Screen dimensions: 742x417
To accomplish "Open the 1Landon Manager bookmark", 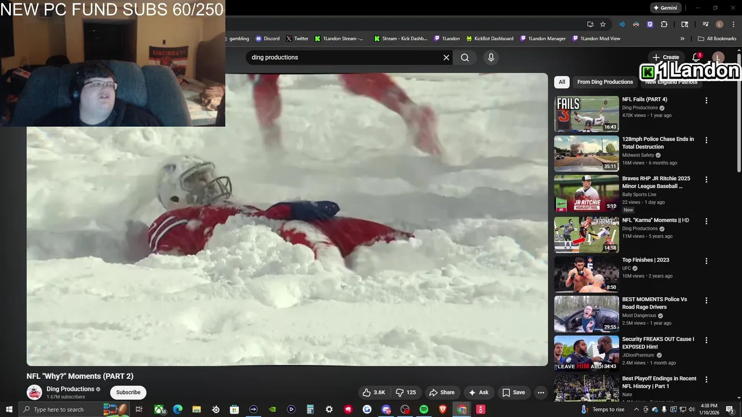I will [543, 39].
